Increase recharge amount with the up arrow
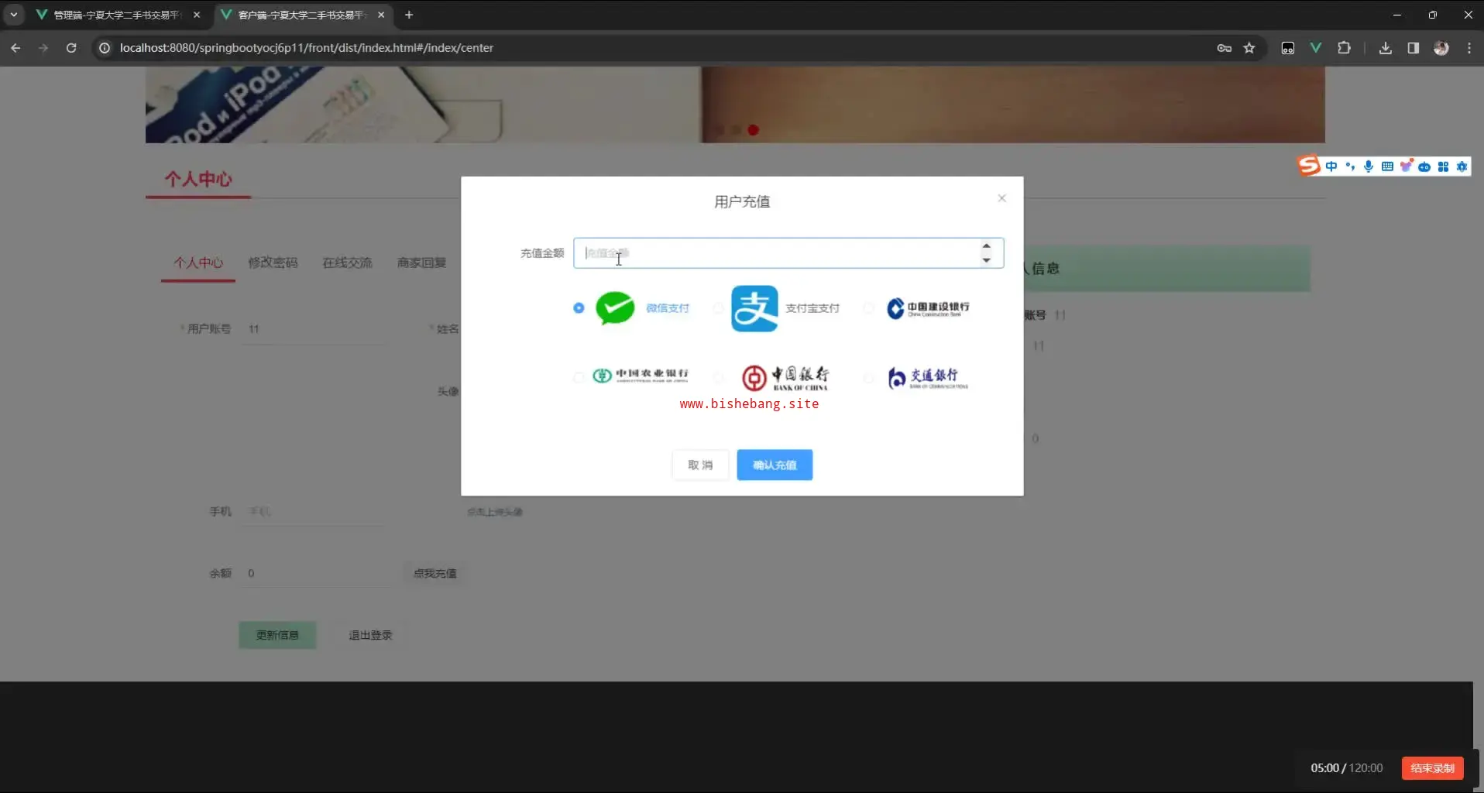 986,246
